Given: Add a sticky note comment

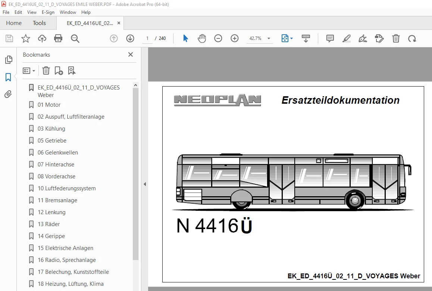Looking at the screenshot, I should coord(330,38).
